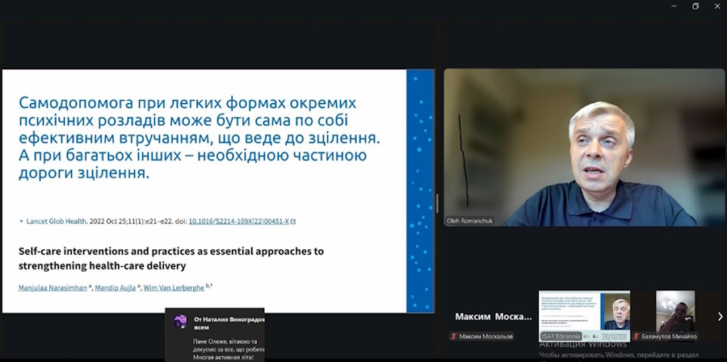Screen dimensions: 727x362
Task: Click muted mic icon beside Баламутов Михайло
Action: coord(635,336)
